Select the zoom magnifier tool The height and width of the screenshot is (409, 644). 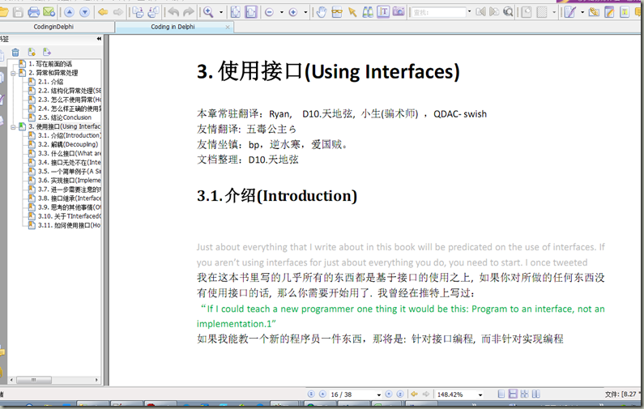coord(208,12)
